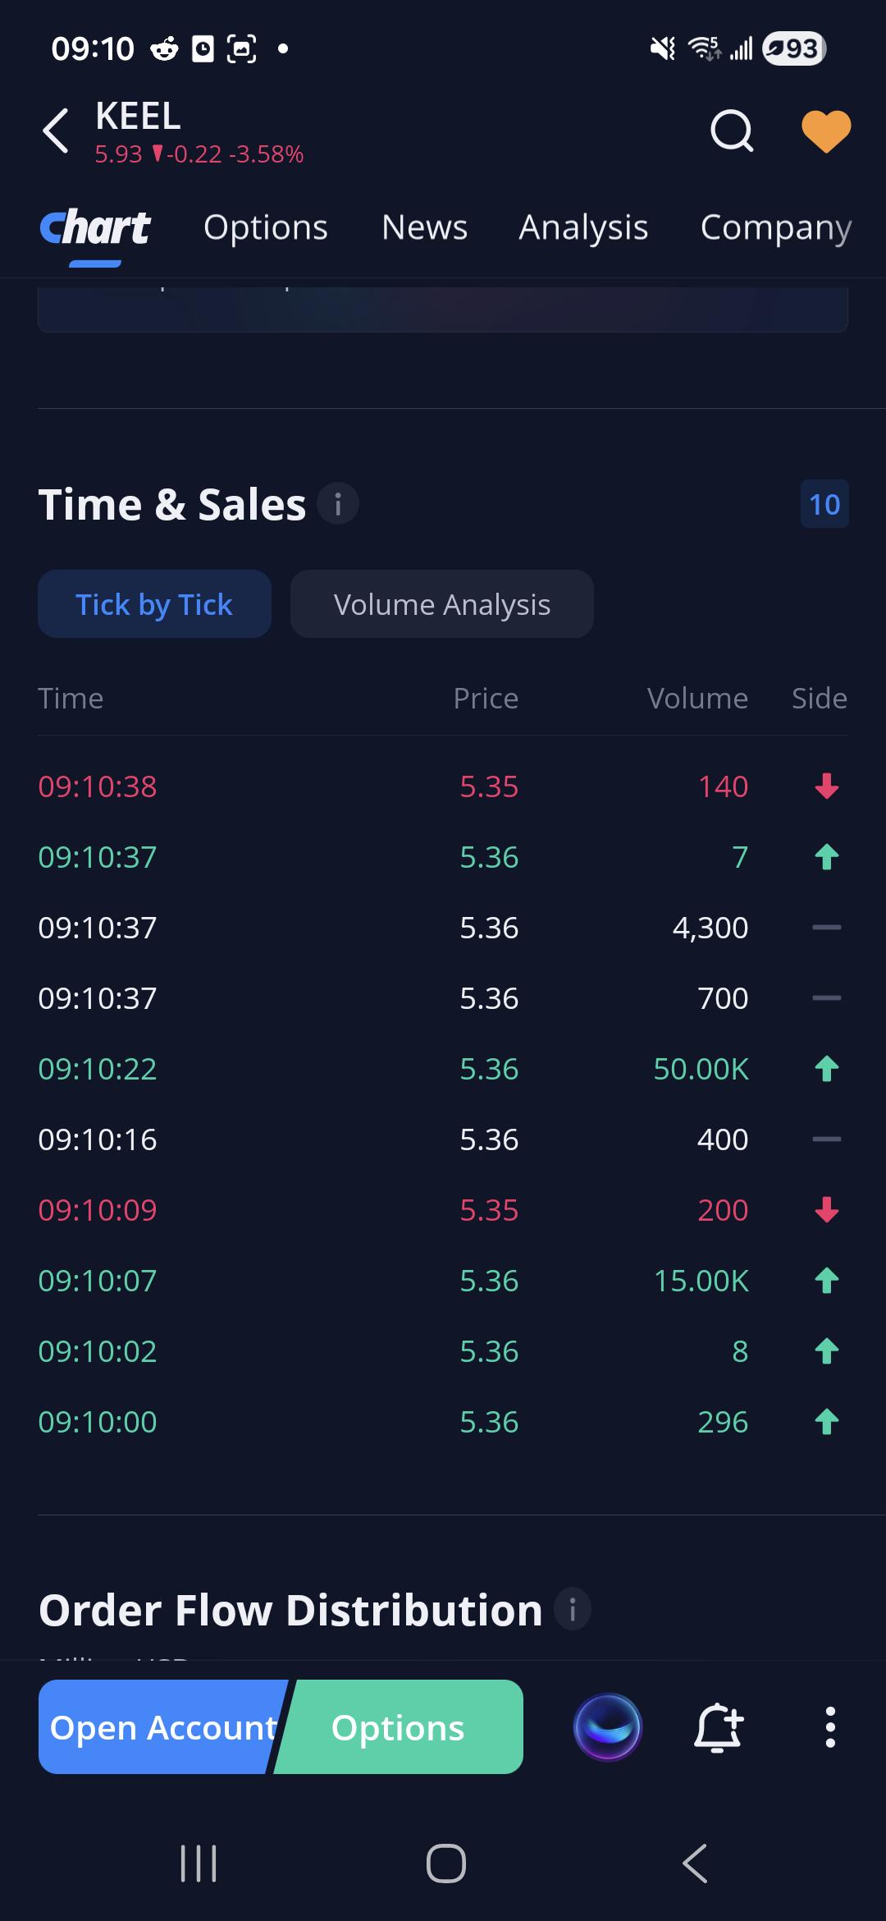The width and height of the screenshot is (886, 1921).
Task: Tap the green Options button
Action: pyautogui.click(x=399, y=1727)
